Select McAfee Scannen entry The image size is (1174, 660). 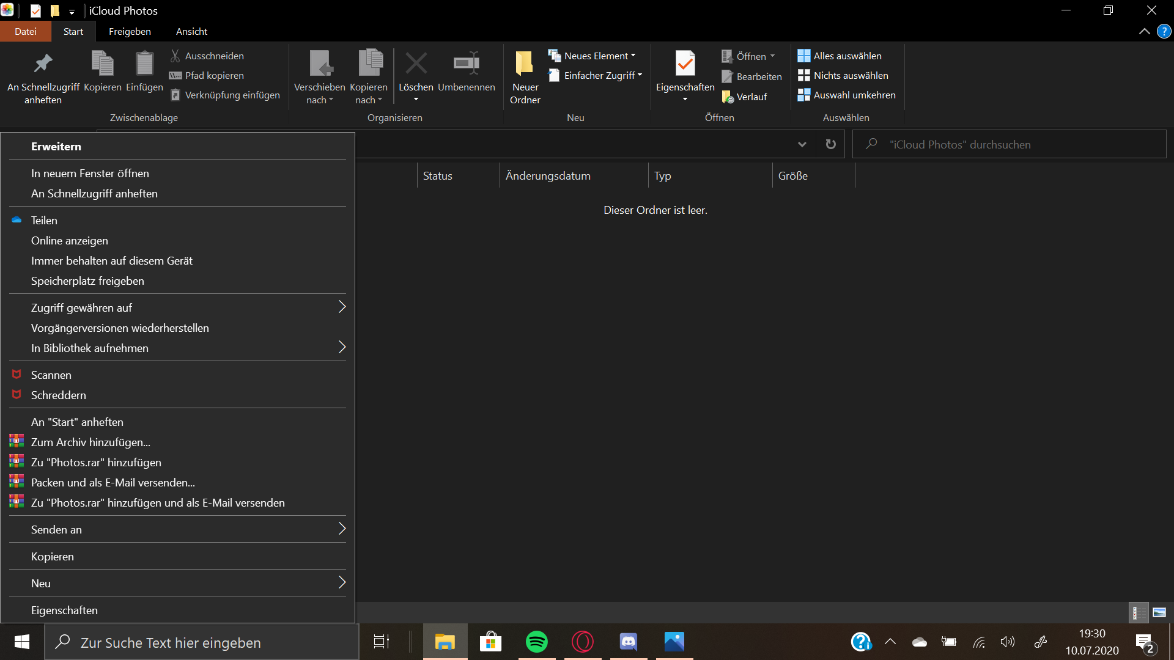tap(177, 375)
